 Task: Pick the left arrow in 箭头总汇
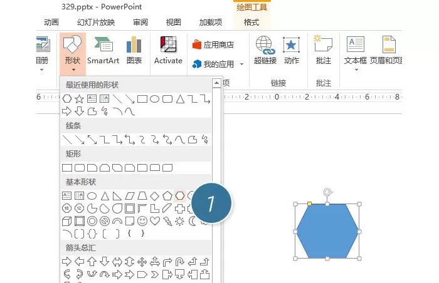(79, 262)
